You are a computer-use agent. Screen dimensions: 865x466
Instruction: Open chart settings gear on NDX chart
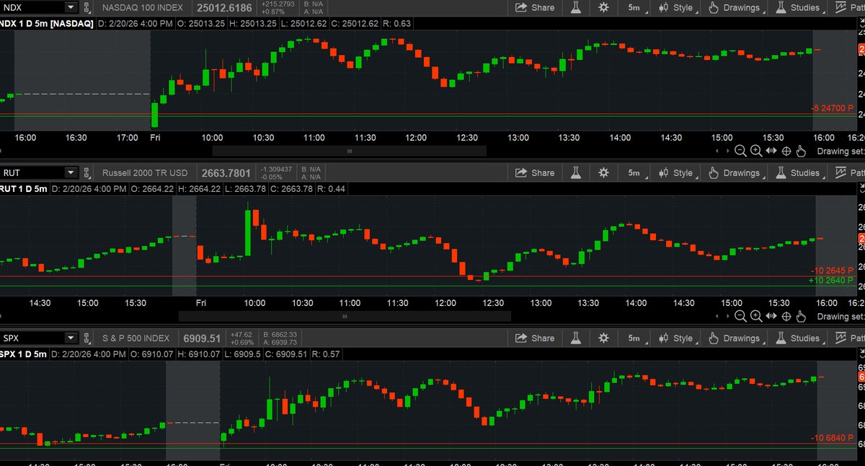pos(603,7)
